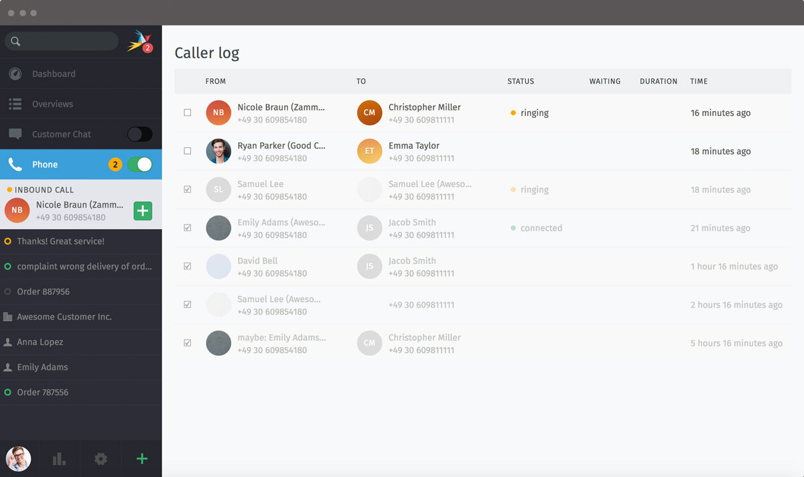Screen dimensions: 804x477
Task: Click Ryan Parker's photo avatar
Action: (x=218, y=151)
